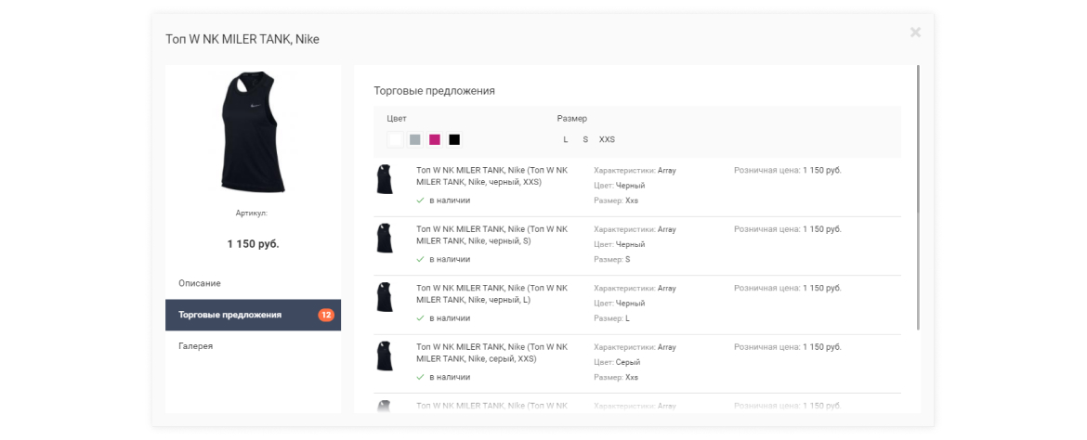The width and height of the screenshot is (1087, 440).
Task: Choose the pink color swatch
Action: 435,139
